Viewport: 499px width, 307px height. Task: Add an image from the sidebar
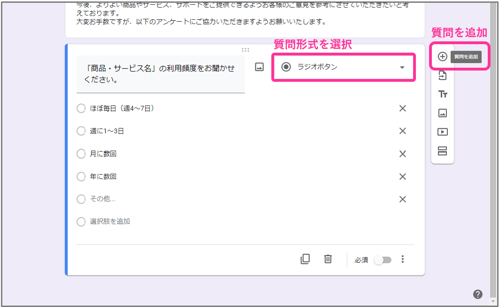[x=442, y=113]
